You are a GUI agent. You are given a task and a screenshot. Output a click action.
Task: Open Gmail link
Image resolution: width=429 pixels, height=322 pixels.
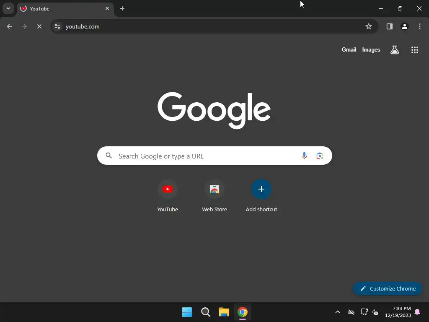tap(349, 49)
